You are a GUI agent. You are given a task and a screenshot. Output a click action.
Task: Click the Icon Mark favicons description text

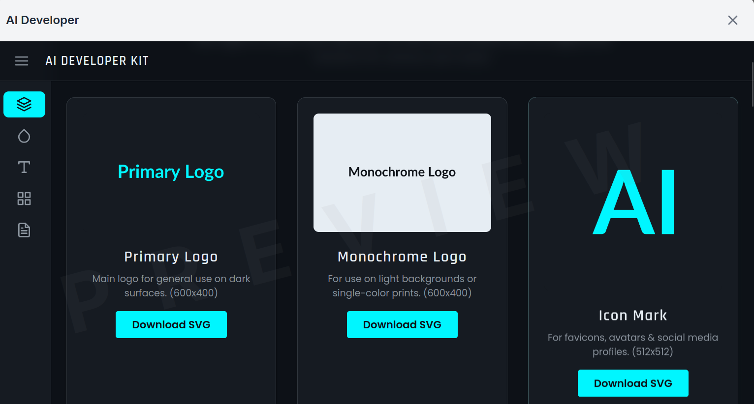(x=632, y=344)
